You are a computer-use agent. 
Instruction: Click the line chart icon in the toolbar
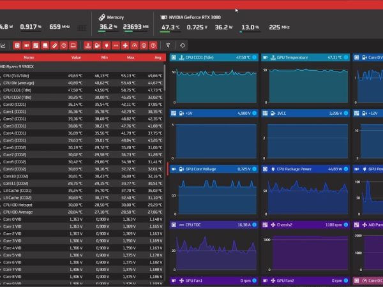(x=3, y=45)
